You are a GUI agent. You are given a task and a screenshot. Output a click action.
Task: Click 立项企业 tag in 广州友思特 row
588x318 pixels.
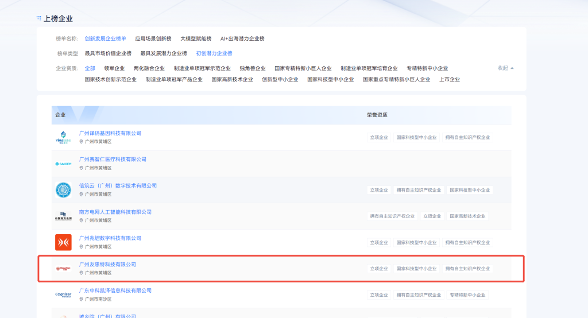(x=379, y=269)
